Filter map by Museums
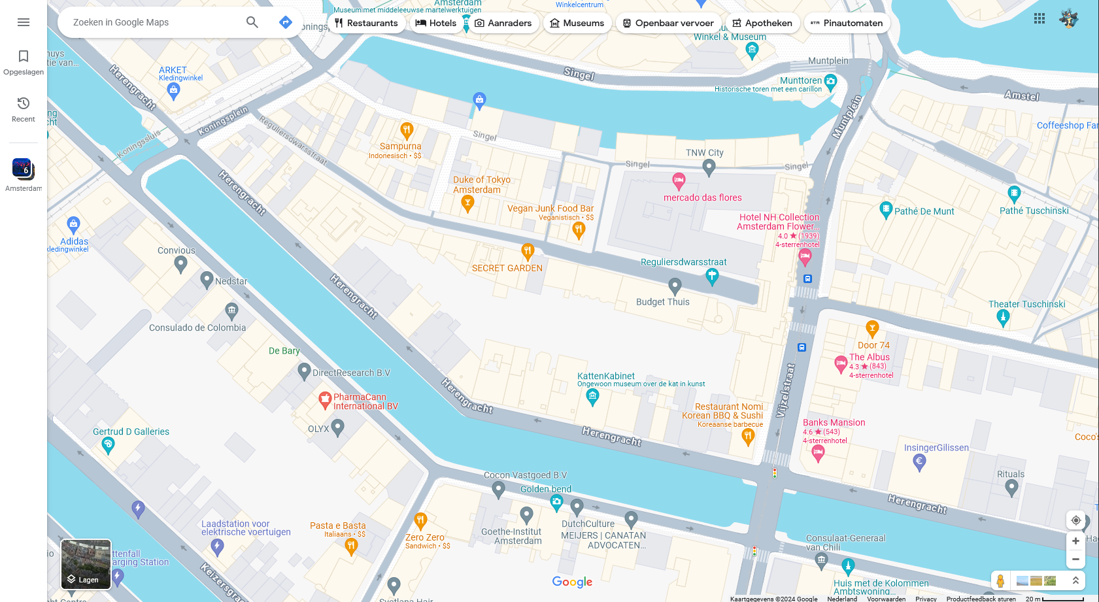 (x=577, y=23)
